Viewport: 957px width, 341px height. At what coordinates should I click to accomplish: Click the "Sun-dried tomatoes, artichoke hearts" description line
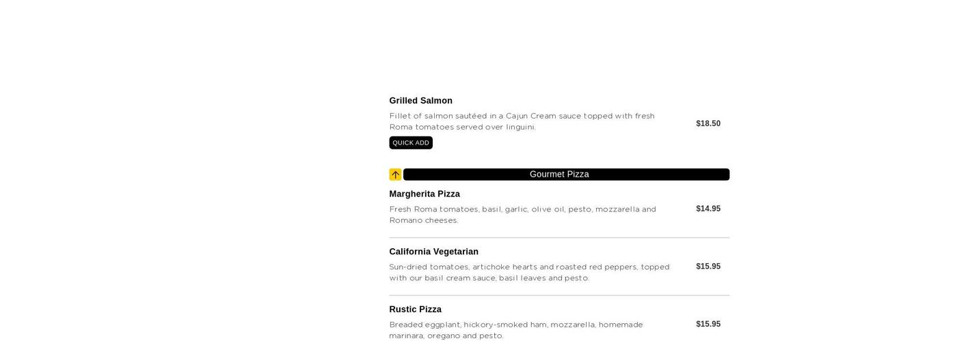tap(529, 267)
